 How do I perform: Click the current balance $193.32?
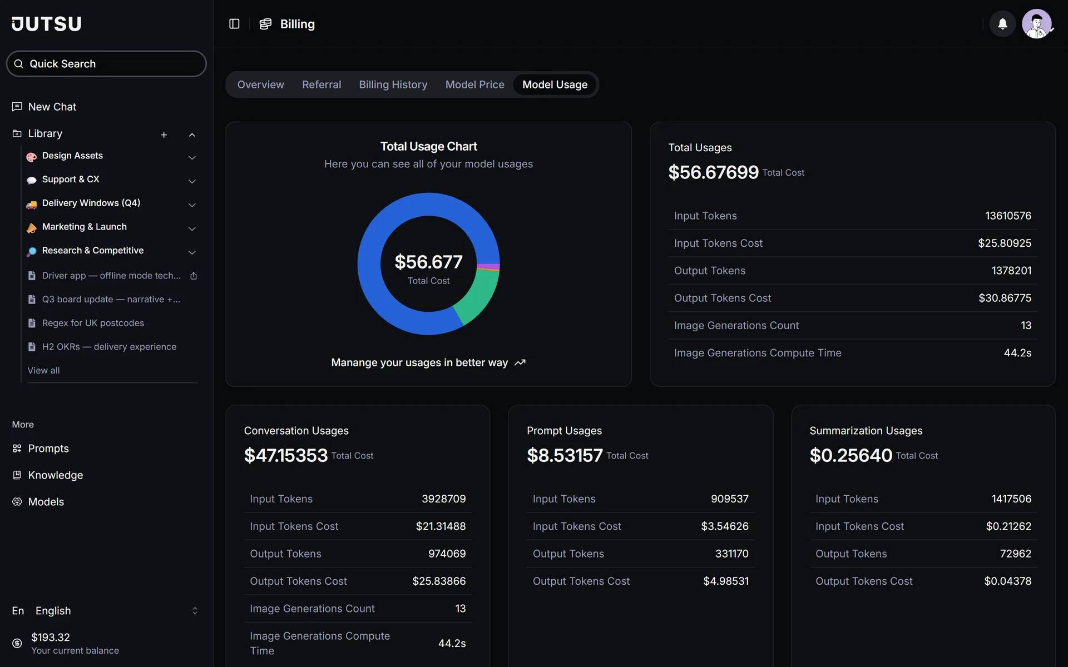pos(51,638)
